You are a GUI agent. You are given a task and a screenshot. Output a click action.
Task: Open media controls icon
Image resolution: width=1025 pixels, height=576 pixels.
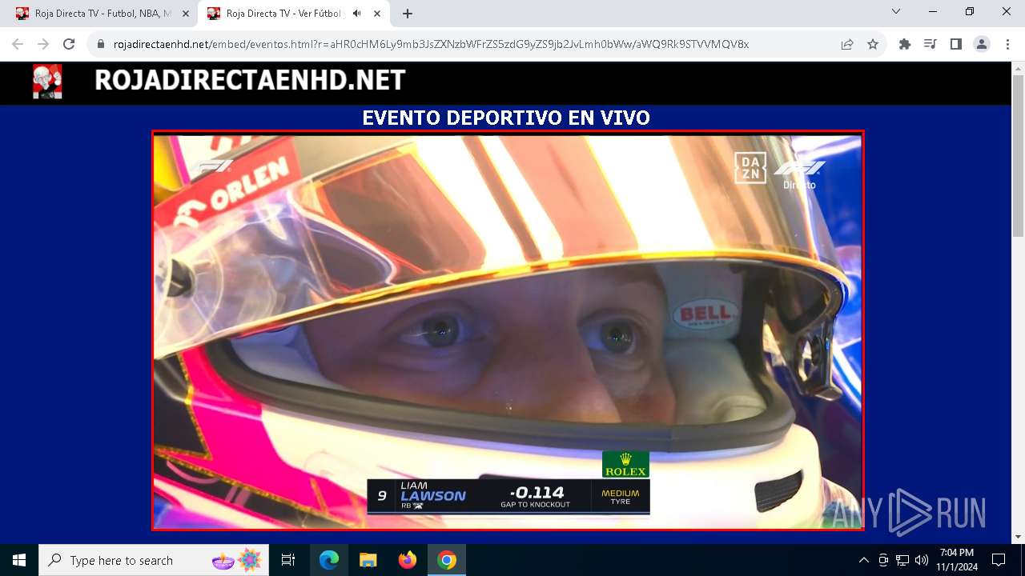931,44
